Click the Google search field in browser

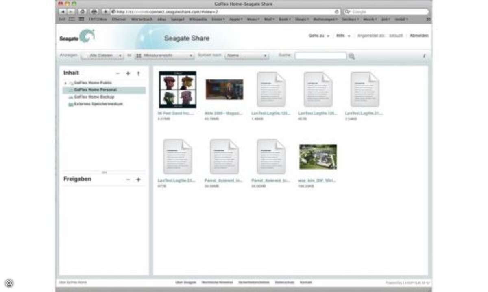(386, 12)
